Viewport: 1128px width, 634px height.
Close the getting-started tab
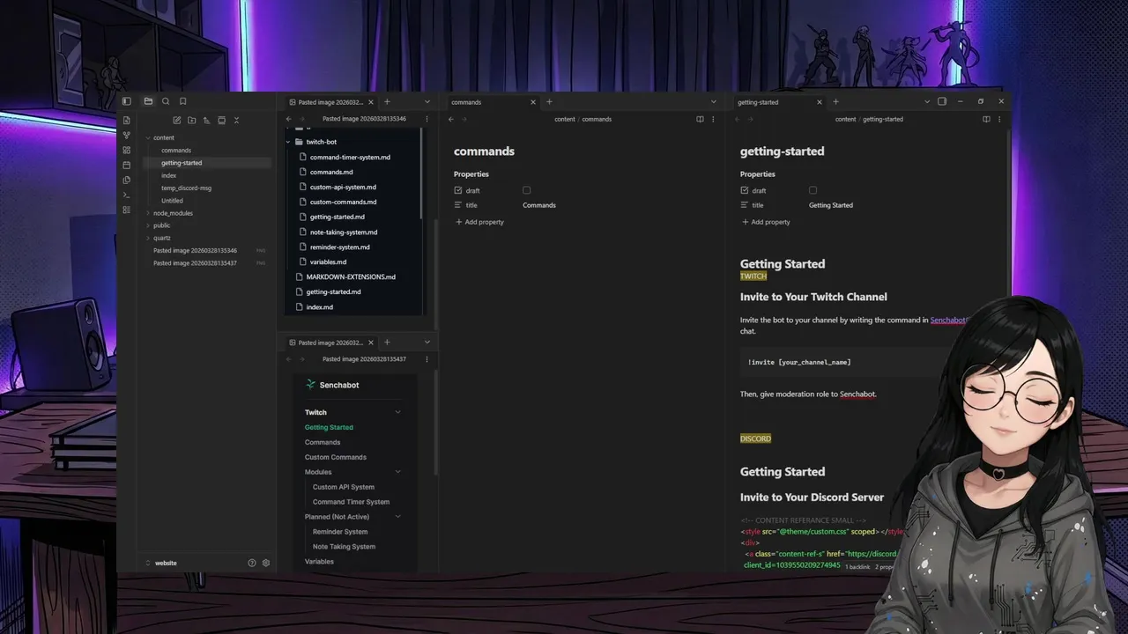point(820,102)
